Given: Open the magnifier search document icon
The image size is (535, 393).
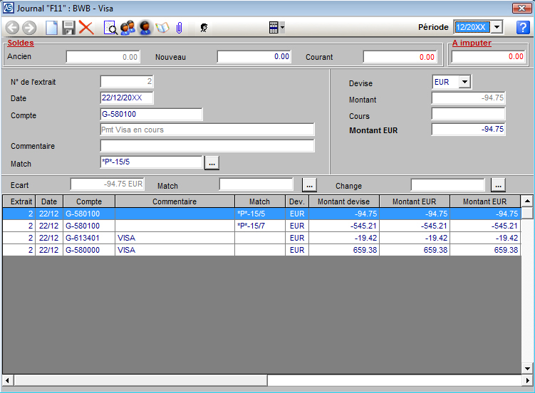Looking at the screenshot, I should [x=110, y=28].
